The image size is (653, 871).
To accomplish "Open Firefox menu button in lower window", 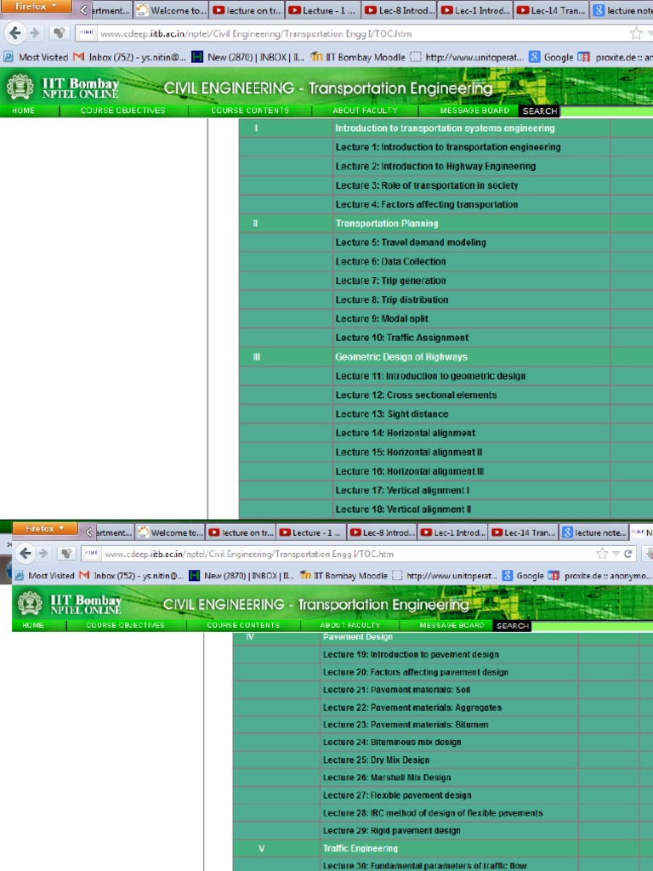I will 44,528.
